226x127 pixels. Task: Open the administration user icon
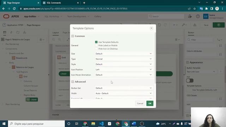(190, 16)
